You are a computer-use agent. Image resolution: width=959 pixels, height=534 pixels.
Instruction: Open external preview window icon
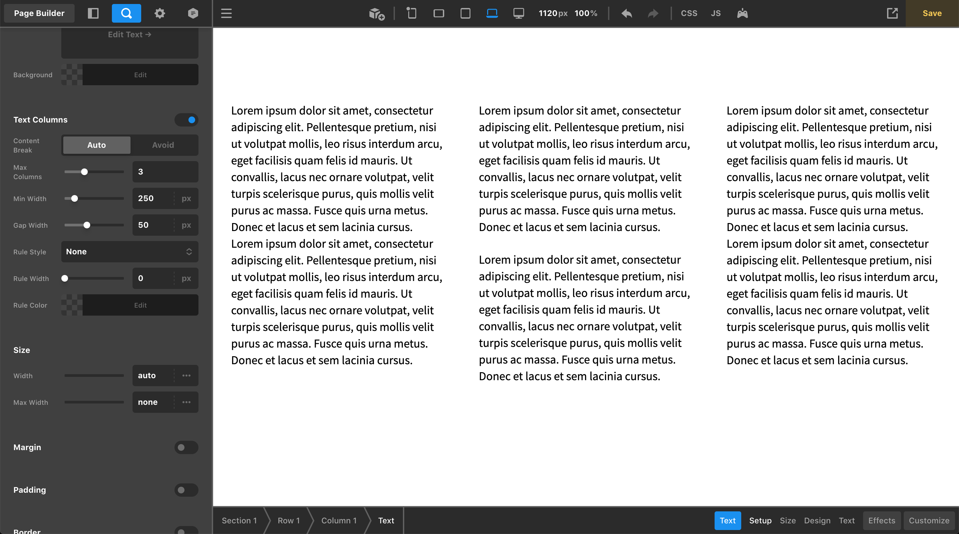[892, 13]
